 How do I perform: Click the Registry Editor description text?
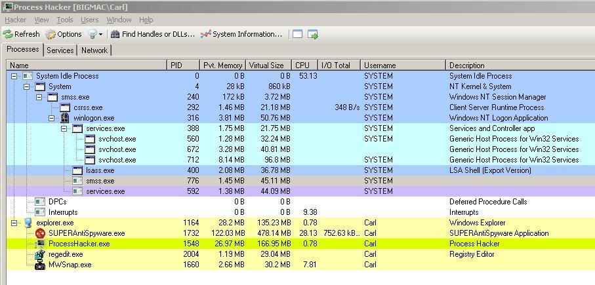click(x=472, y=254)
